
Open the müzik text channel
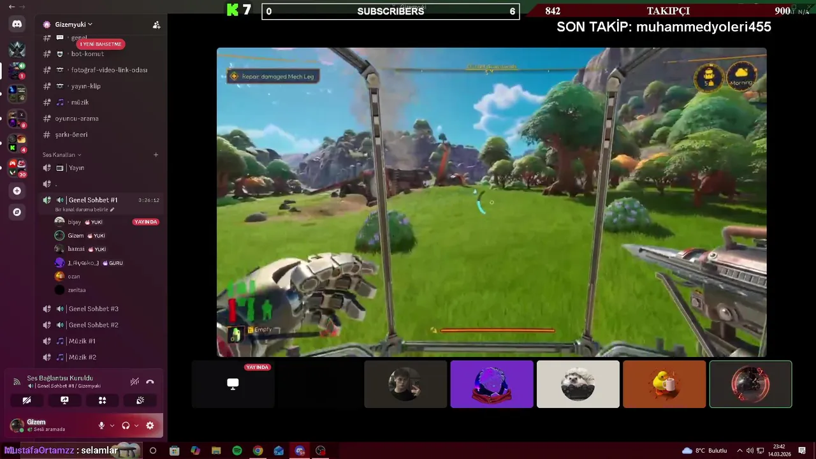[x=101, y=102]
